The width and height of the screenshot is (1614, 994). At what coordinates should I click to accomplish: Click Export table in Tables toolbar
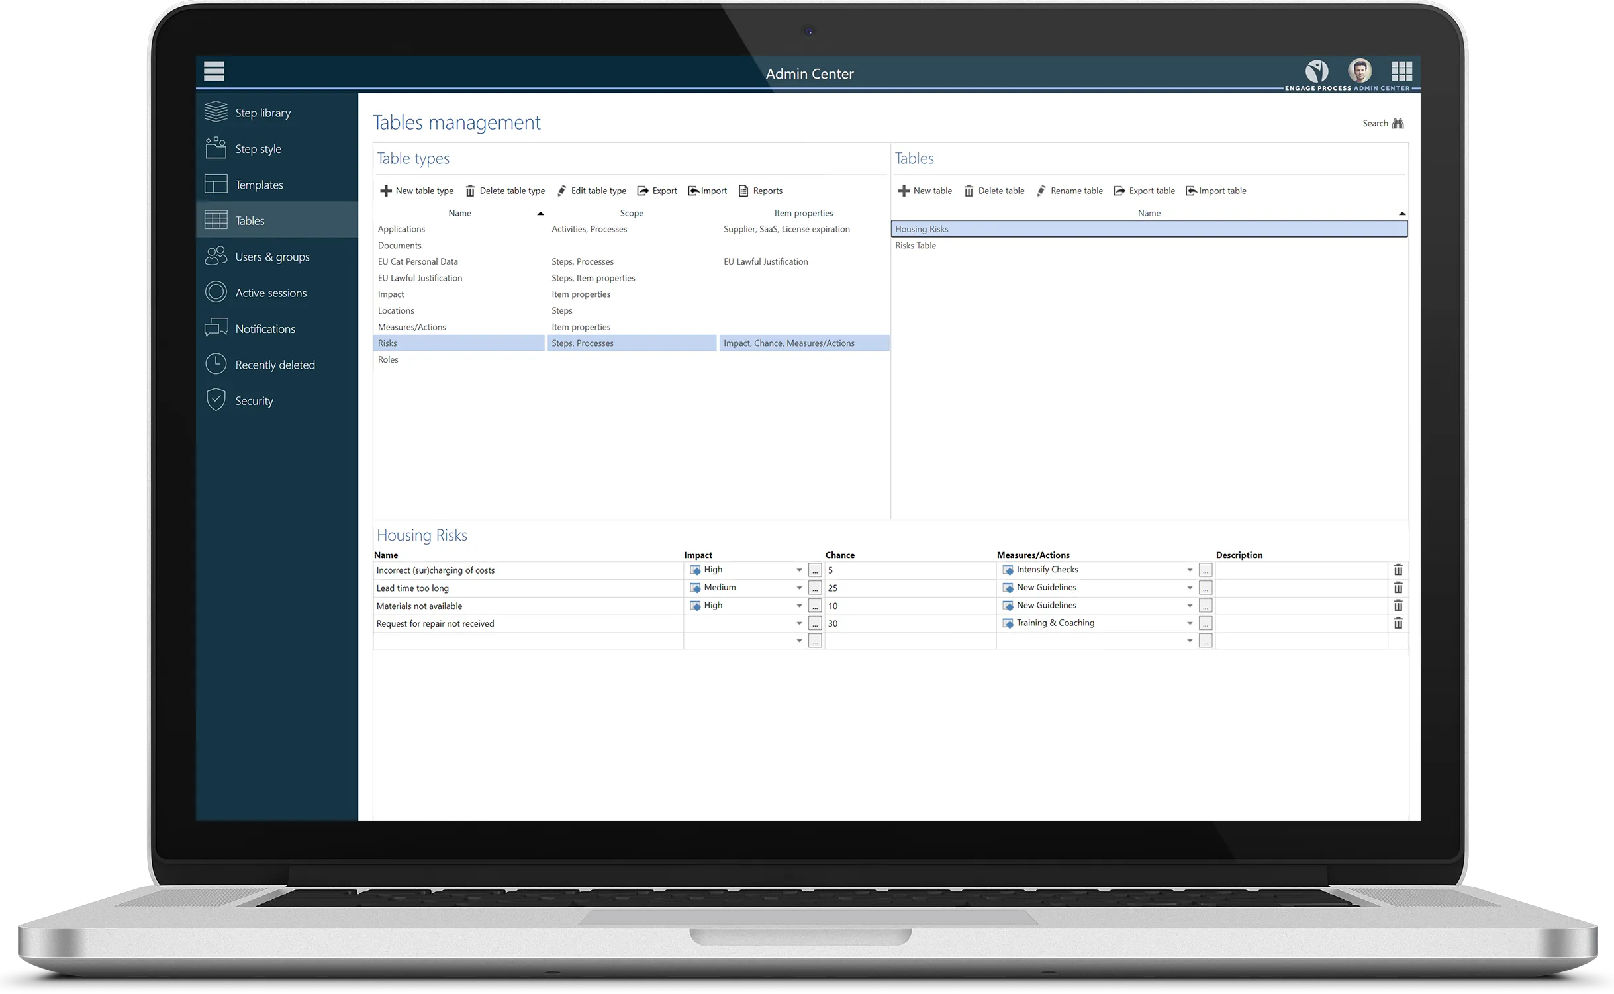(1144, 191)
